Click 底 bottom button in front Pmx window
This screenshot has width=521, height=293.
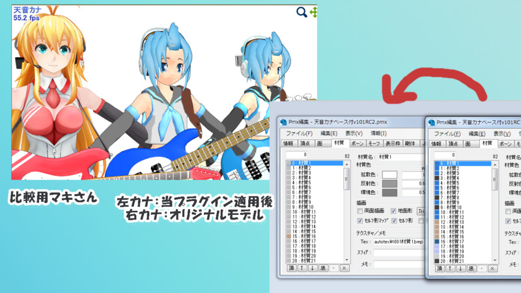point(471,268)
